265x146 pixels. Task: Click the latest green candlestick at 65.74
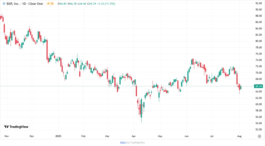click(241, 87)
